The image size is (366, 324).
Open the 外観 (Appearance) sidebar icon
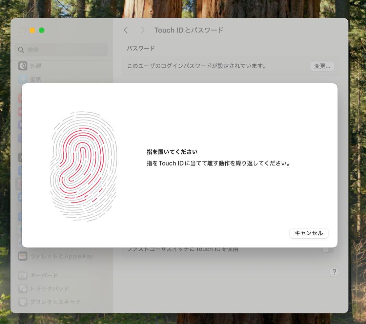click(x=23, y=66)
